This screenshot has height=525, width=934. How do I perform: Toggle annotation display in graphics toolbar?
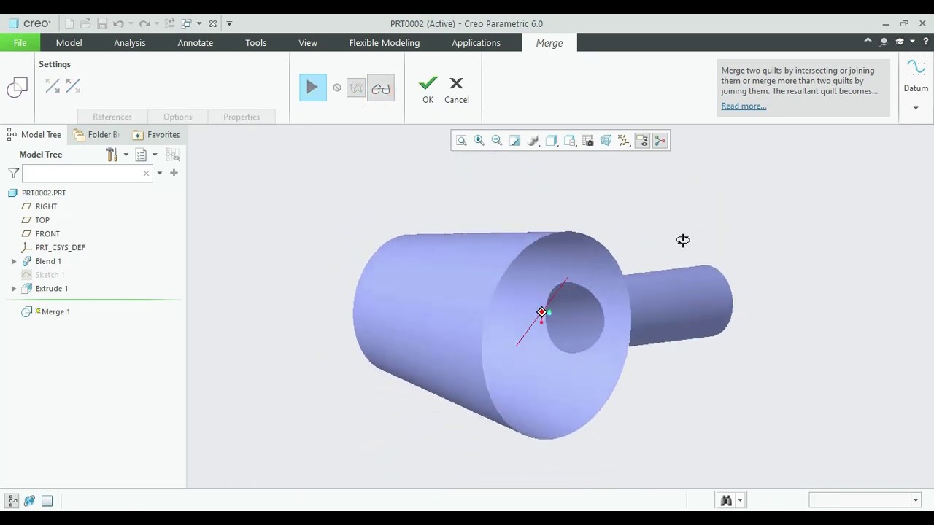642,141
